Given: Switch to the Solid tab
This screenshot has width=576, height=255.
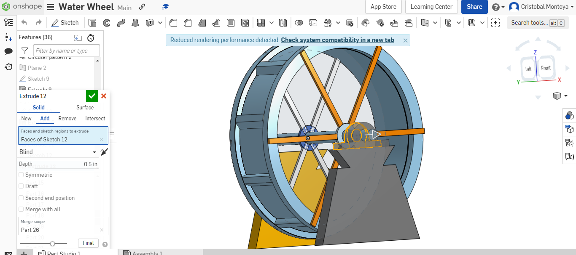Looking at the screenshot, I should tap(39, 107).
